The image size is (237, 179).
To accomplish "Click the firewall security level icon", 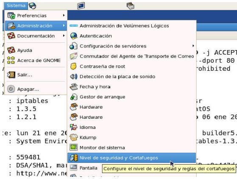I will pyautogui.click(x=74, y=158).
